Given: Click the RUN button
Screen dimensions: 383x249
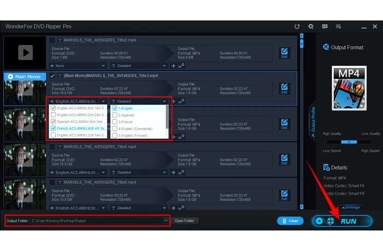Looking at the screenshot, I should [342, 221].
